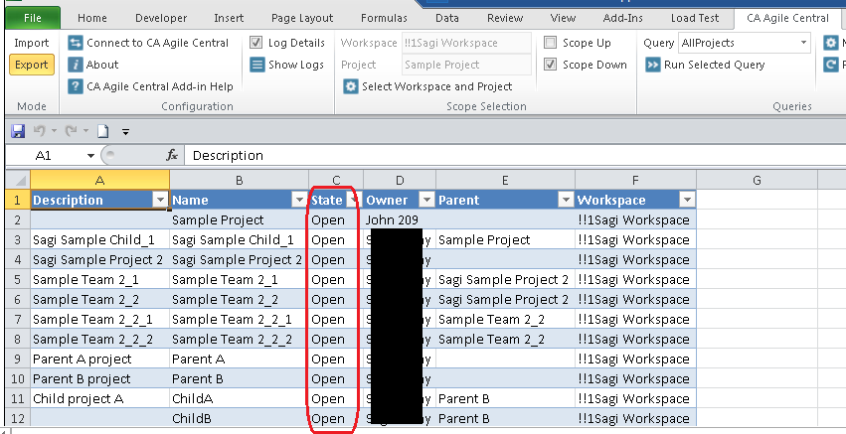Enable the Scope Up checkbox
846x434 pixels.
click(x=551, y=43)
